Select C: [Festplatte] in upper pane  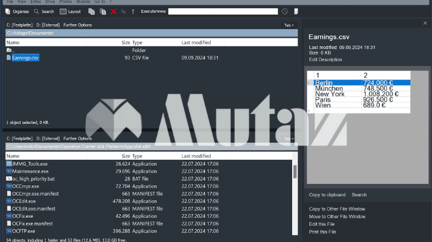[x=19, y=25]
